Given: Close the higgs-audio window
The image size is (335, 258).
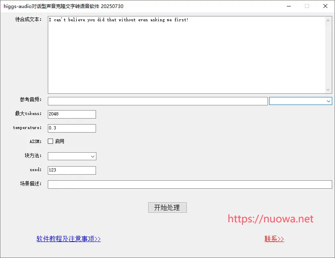Looking at the screenshot, I should click(325, 6).
